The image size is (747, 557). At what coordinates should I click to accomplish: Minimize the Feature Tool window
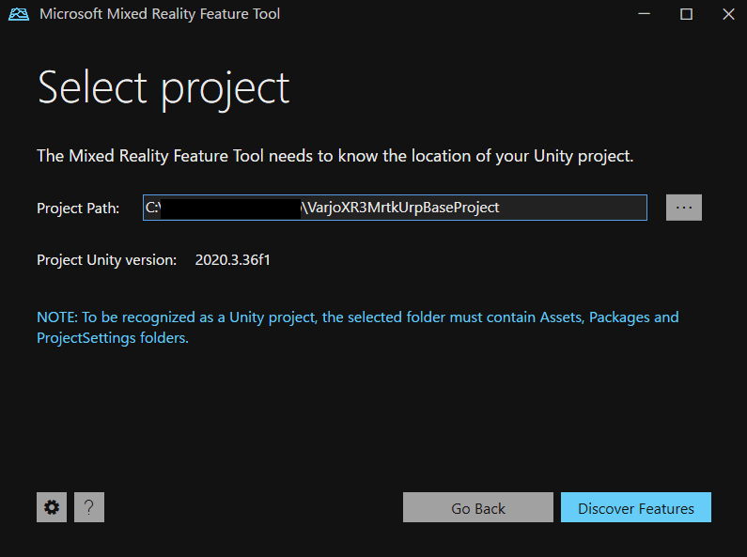click(x=644, y=14)
